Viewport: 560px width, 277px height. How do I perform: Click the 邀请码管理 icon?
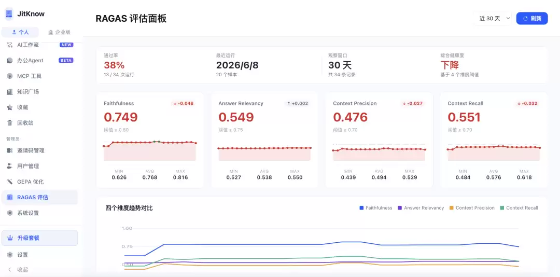[x=10, y=150]
